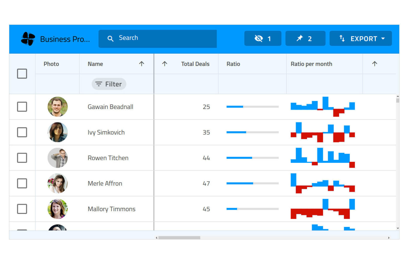Click the Photo column header
Image resolution: width=401 pixels, height=258 pixels.
pos(51,64)
